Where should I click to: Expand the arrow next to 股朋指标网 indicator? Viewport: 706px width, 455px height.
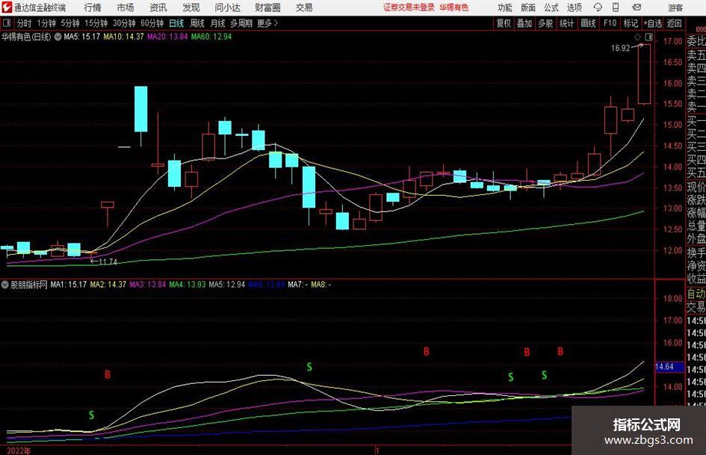coord(5,285)
